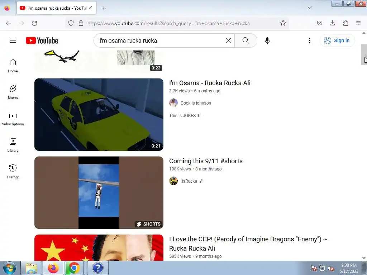Open I Love the CCP parody title
367x275 pixels.
pos(248,243)
